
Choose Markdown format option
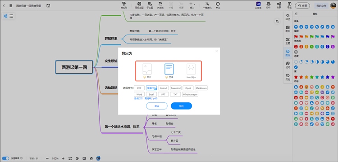click(201, 88)
